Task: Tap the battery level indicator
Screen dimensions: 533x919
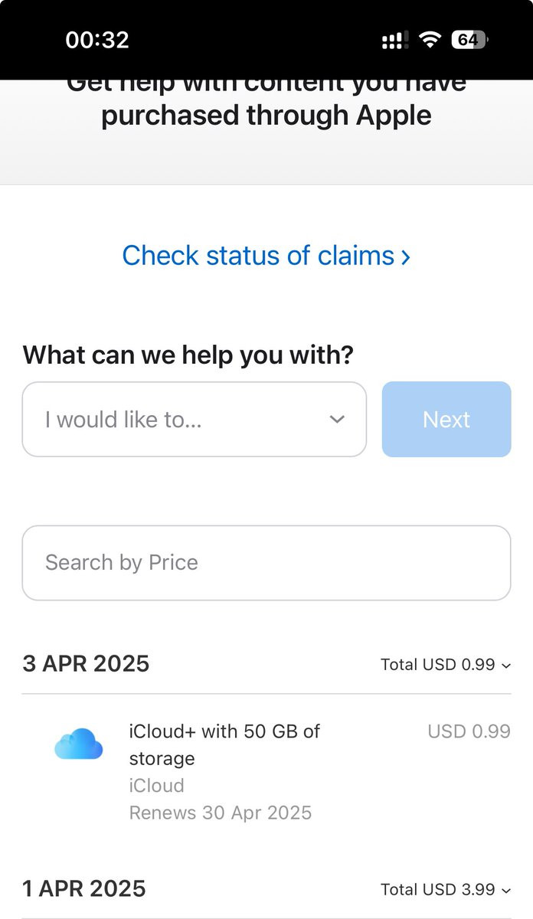Action: coord(470,40)
